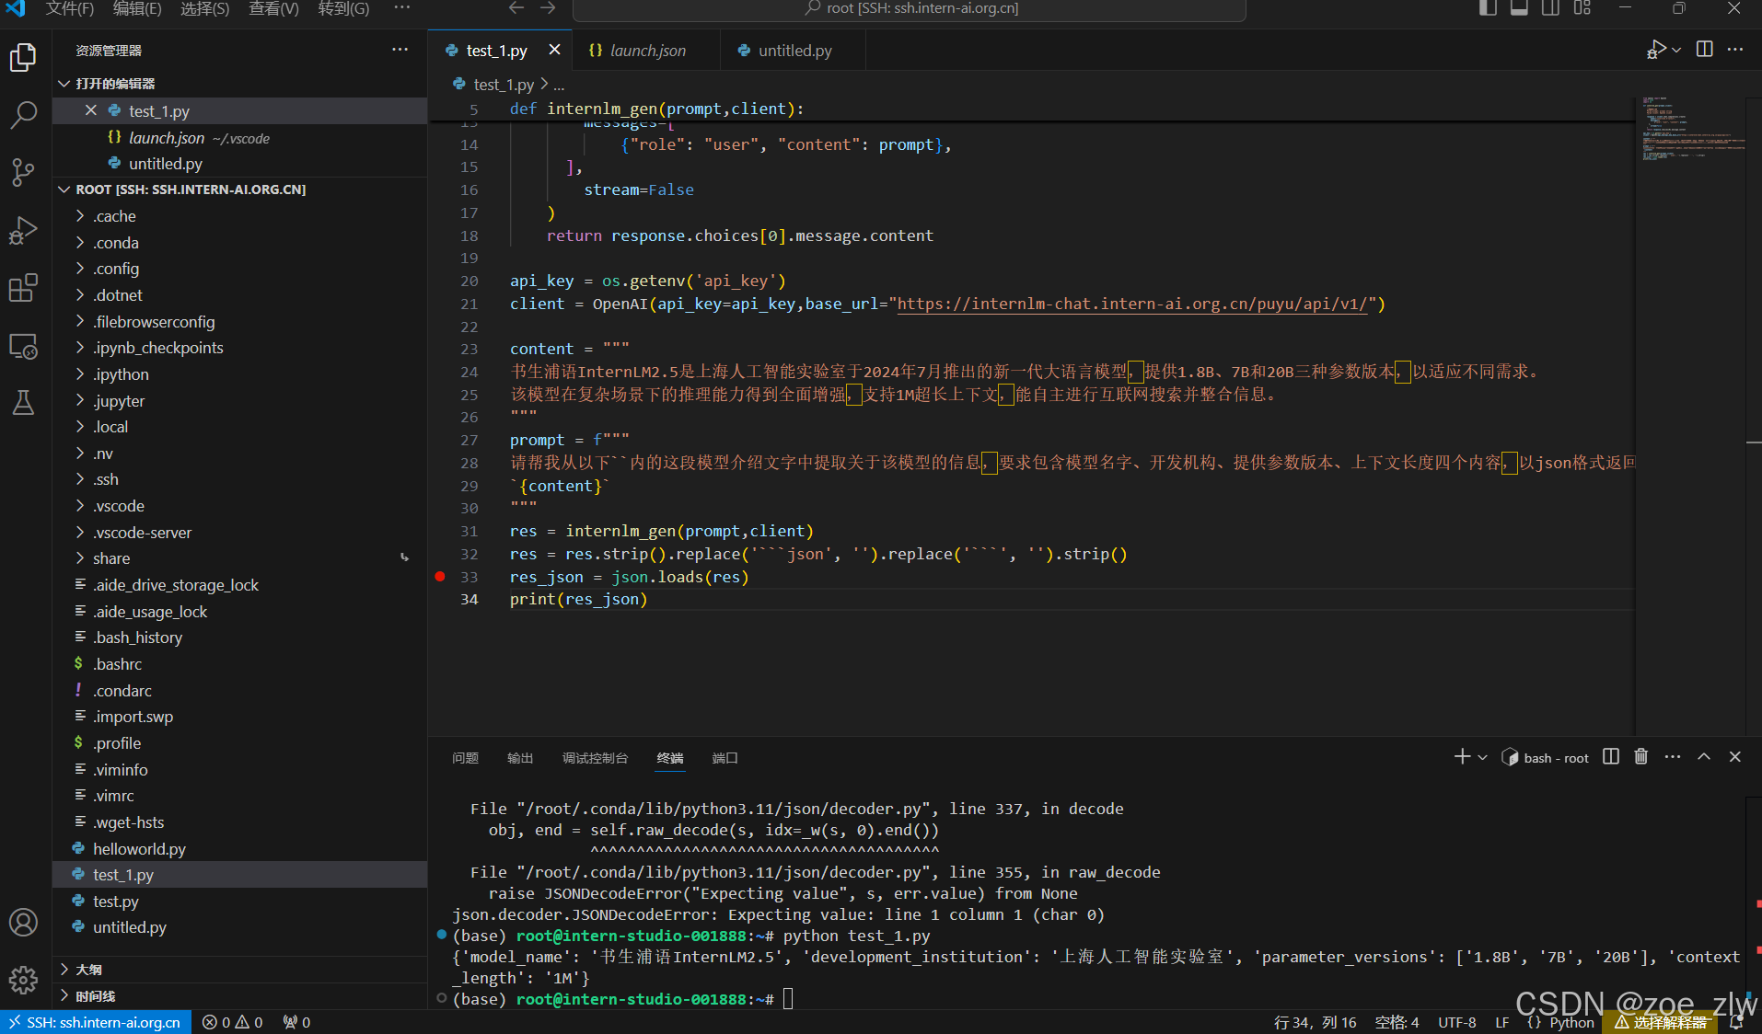Open the Source Control view icon

(x=23, y=172)
